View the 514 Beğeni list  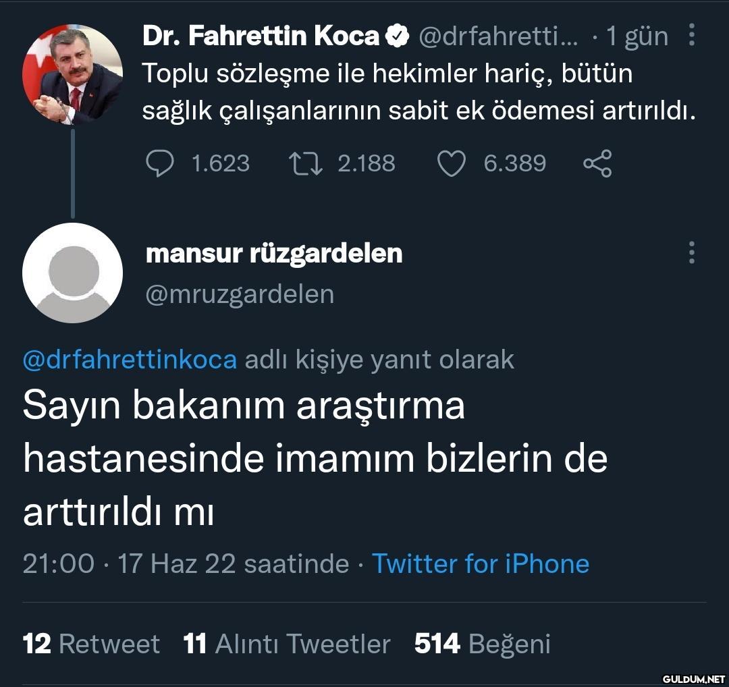click(x=483, y=644)
